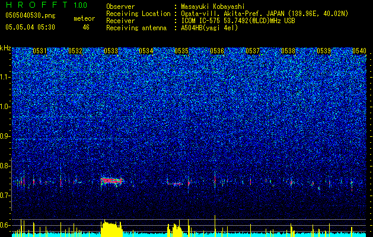Image resolution: width=373 pixels, height=237 pixels.
Task: Click frequency axis label 0.8
Action: point(5,166)
